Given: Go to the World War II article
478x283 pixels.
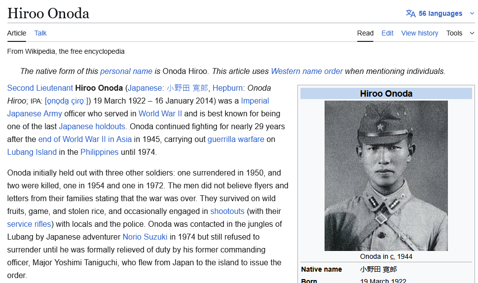Looking at the screenshot, I should (x=160, y=113).
